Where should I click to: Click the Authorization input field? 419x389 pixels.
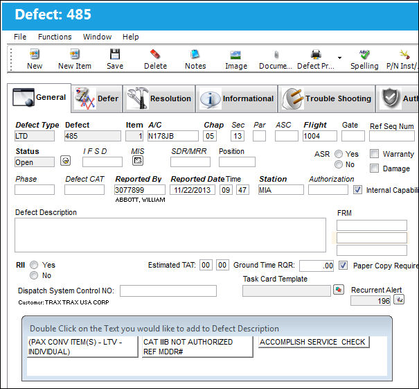pos(328,190)
